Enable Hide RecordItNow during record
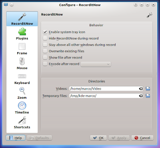The image size is (160, 148). pos(45,38)
